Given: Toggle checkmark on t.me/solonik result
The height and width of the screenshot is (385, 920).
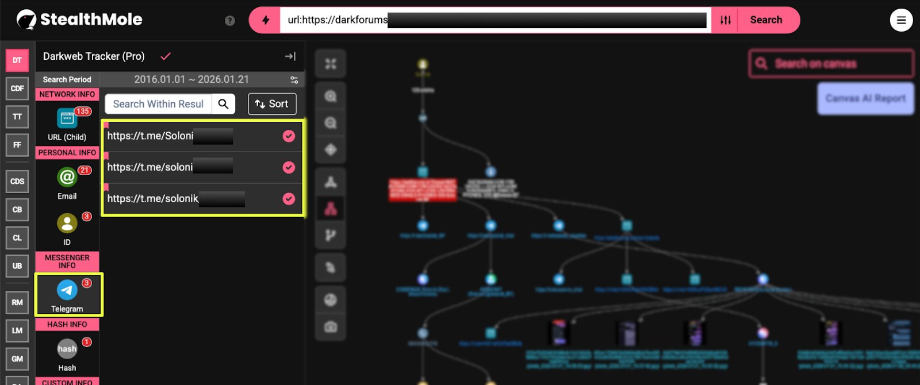Looking at the screenshot, I should point(289,199).
